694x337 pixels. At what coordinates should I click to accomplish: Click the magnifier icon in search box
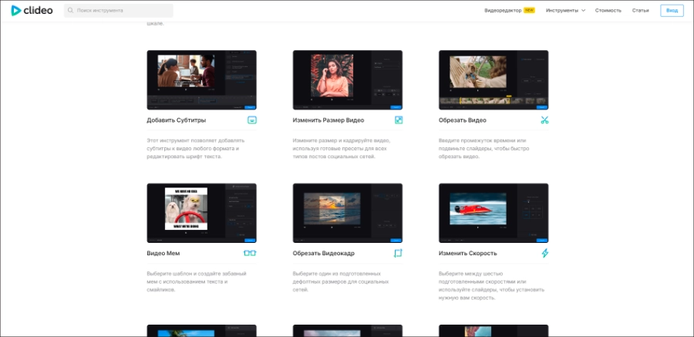pyautogui.click(x=71, y=11)
